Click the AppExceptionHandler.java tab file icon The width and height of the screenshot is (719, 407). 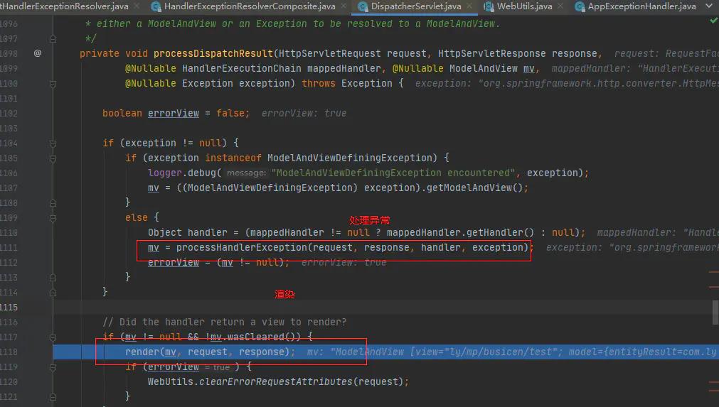(x=579, y=6)
